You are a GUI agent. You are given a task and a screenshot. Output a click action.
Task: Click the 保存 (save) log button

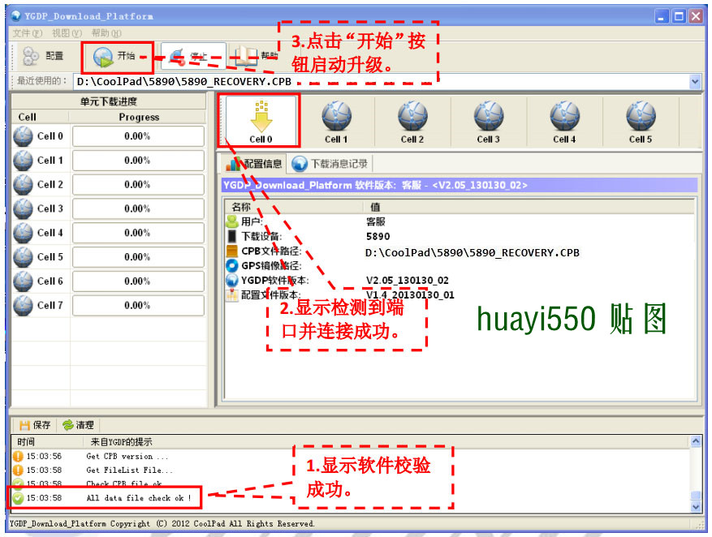[x=35, y=425]
